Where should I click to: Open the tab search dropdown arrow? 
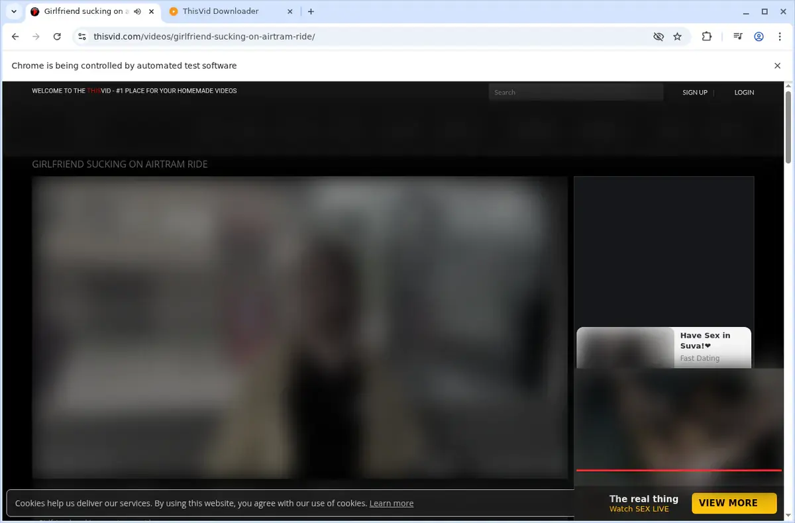[14, 11]
